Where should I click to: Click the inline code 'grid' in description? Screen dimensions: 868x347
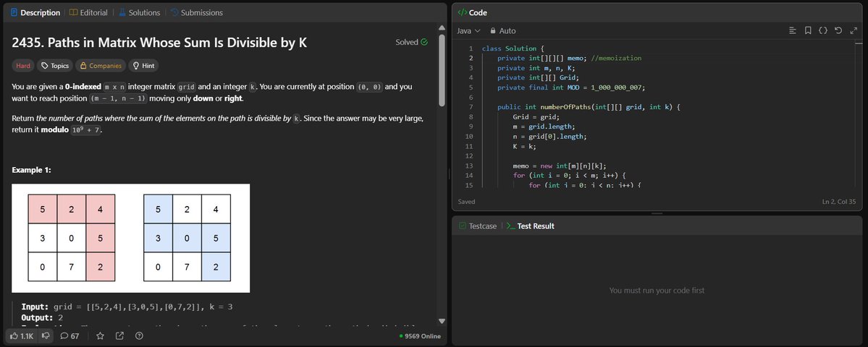(186, 87)
